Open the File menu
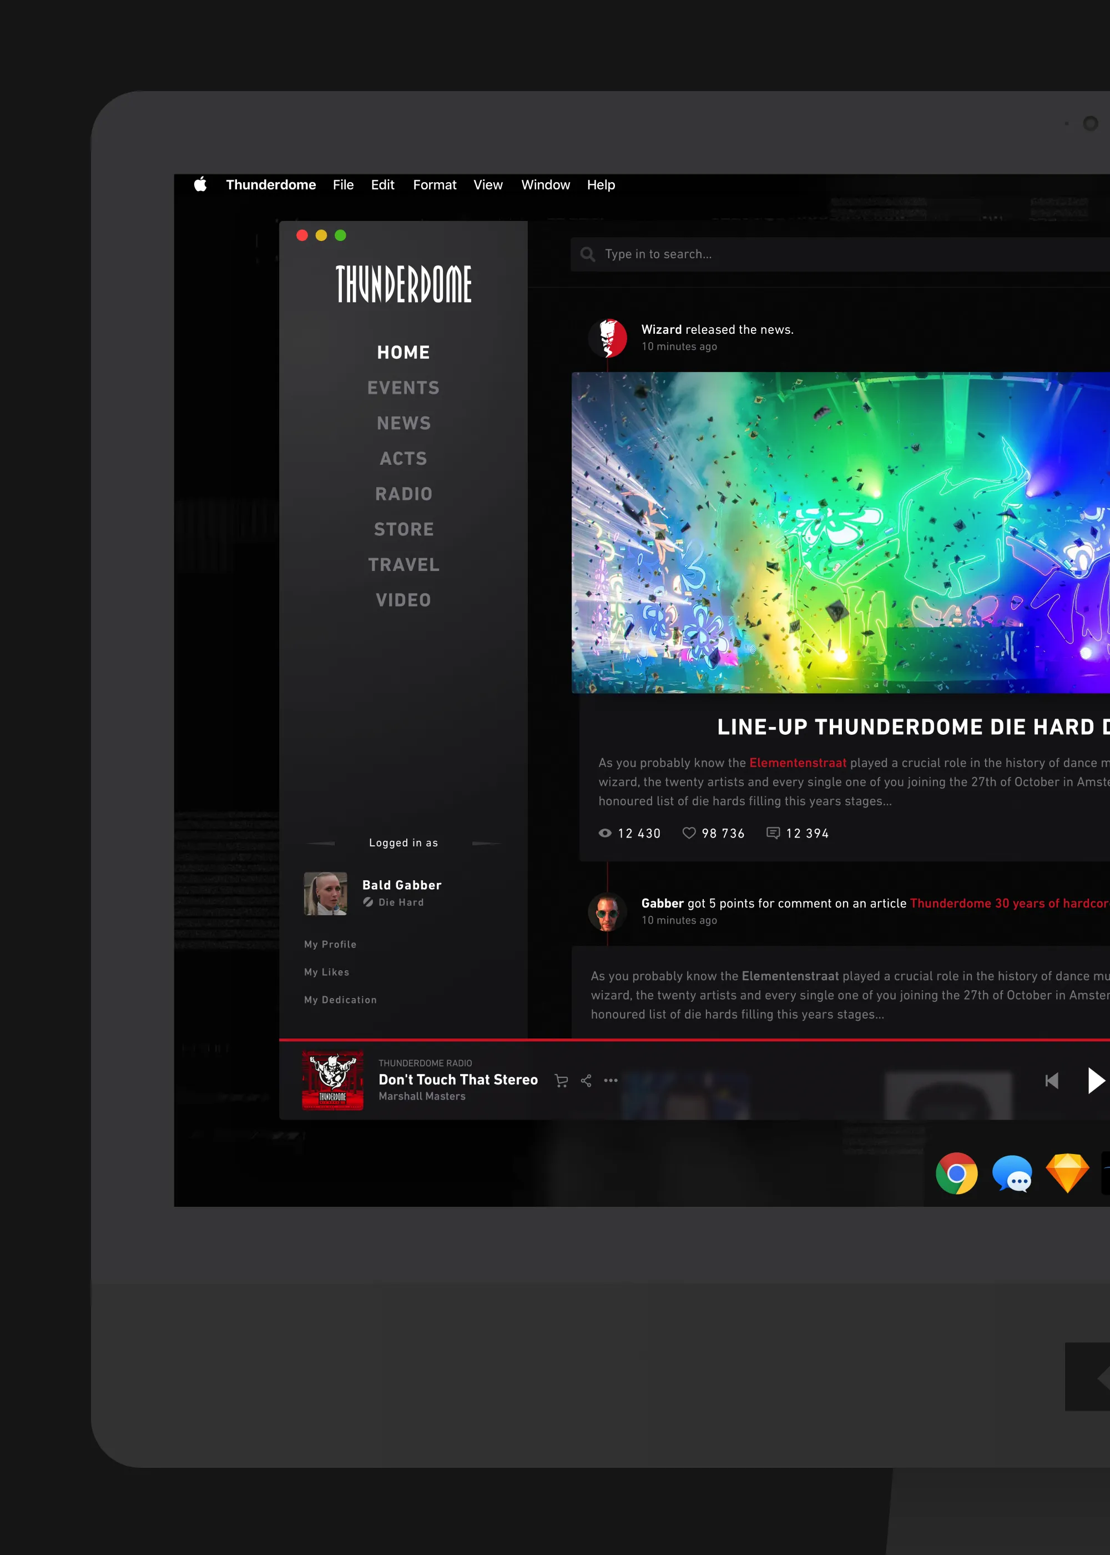Viewport: 1110px width, 1555px height. tap(343, 184)
